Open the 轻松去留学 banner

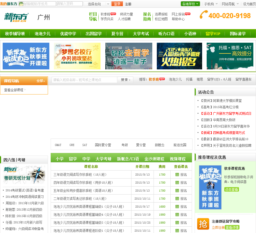(x=129, y=56)
